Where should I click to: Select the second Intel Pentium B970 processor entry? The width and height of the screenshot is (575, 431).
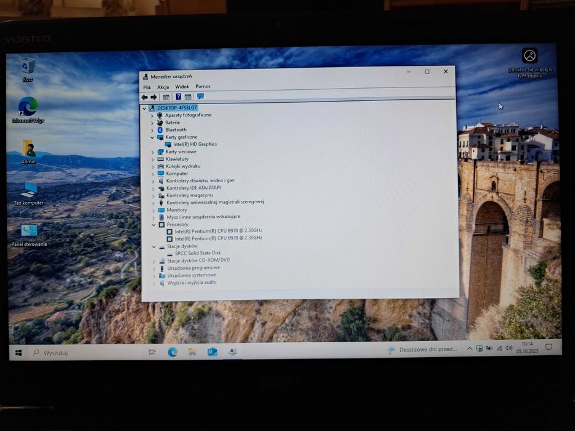point(218,238)
